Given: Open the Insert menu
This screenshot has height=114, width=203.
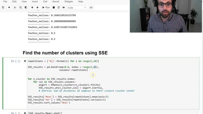Looking at the screenshot, I should pos(35,2).
